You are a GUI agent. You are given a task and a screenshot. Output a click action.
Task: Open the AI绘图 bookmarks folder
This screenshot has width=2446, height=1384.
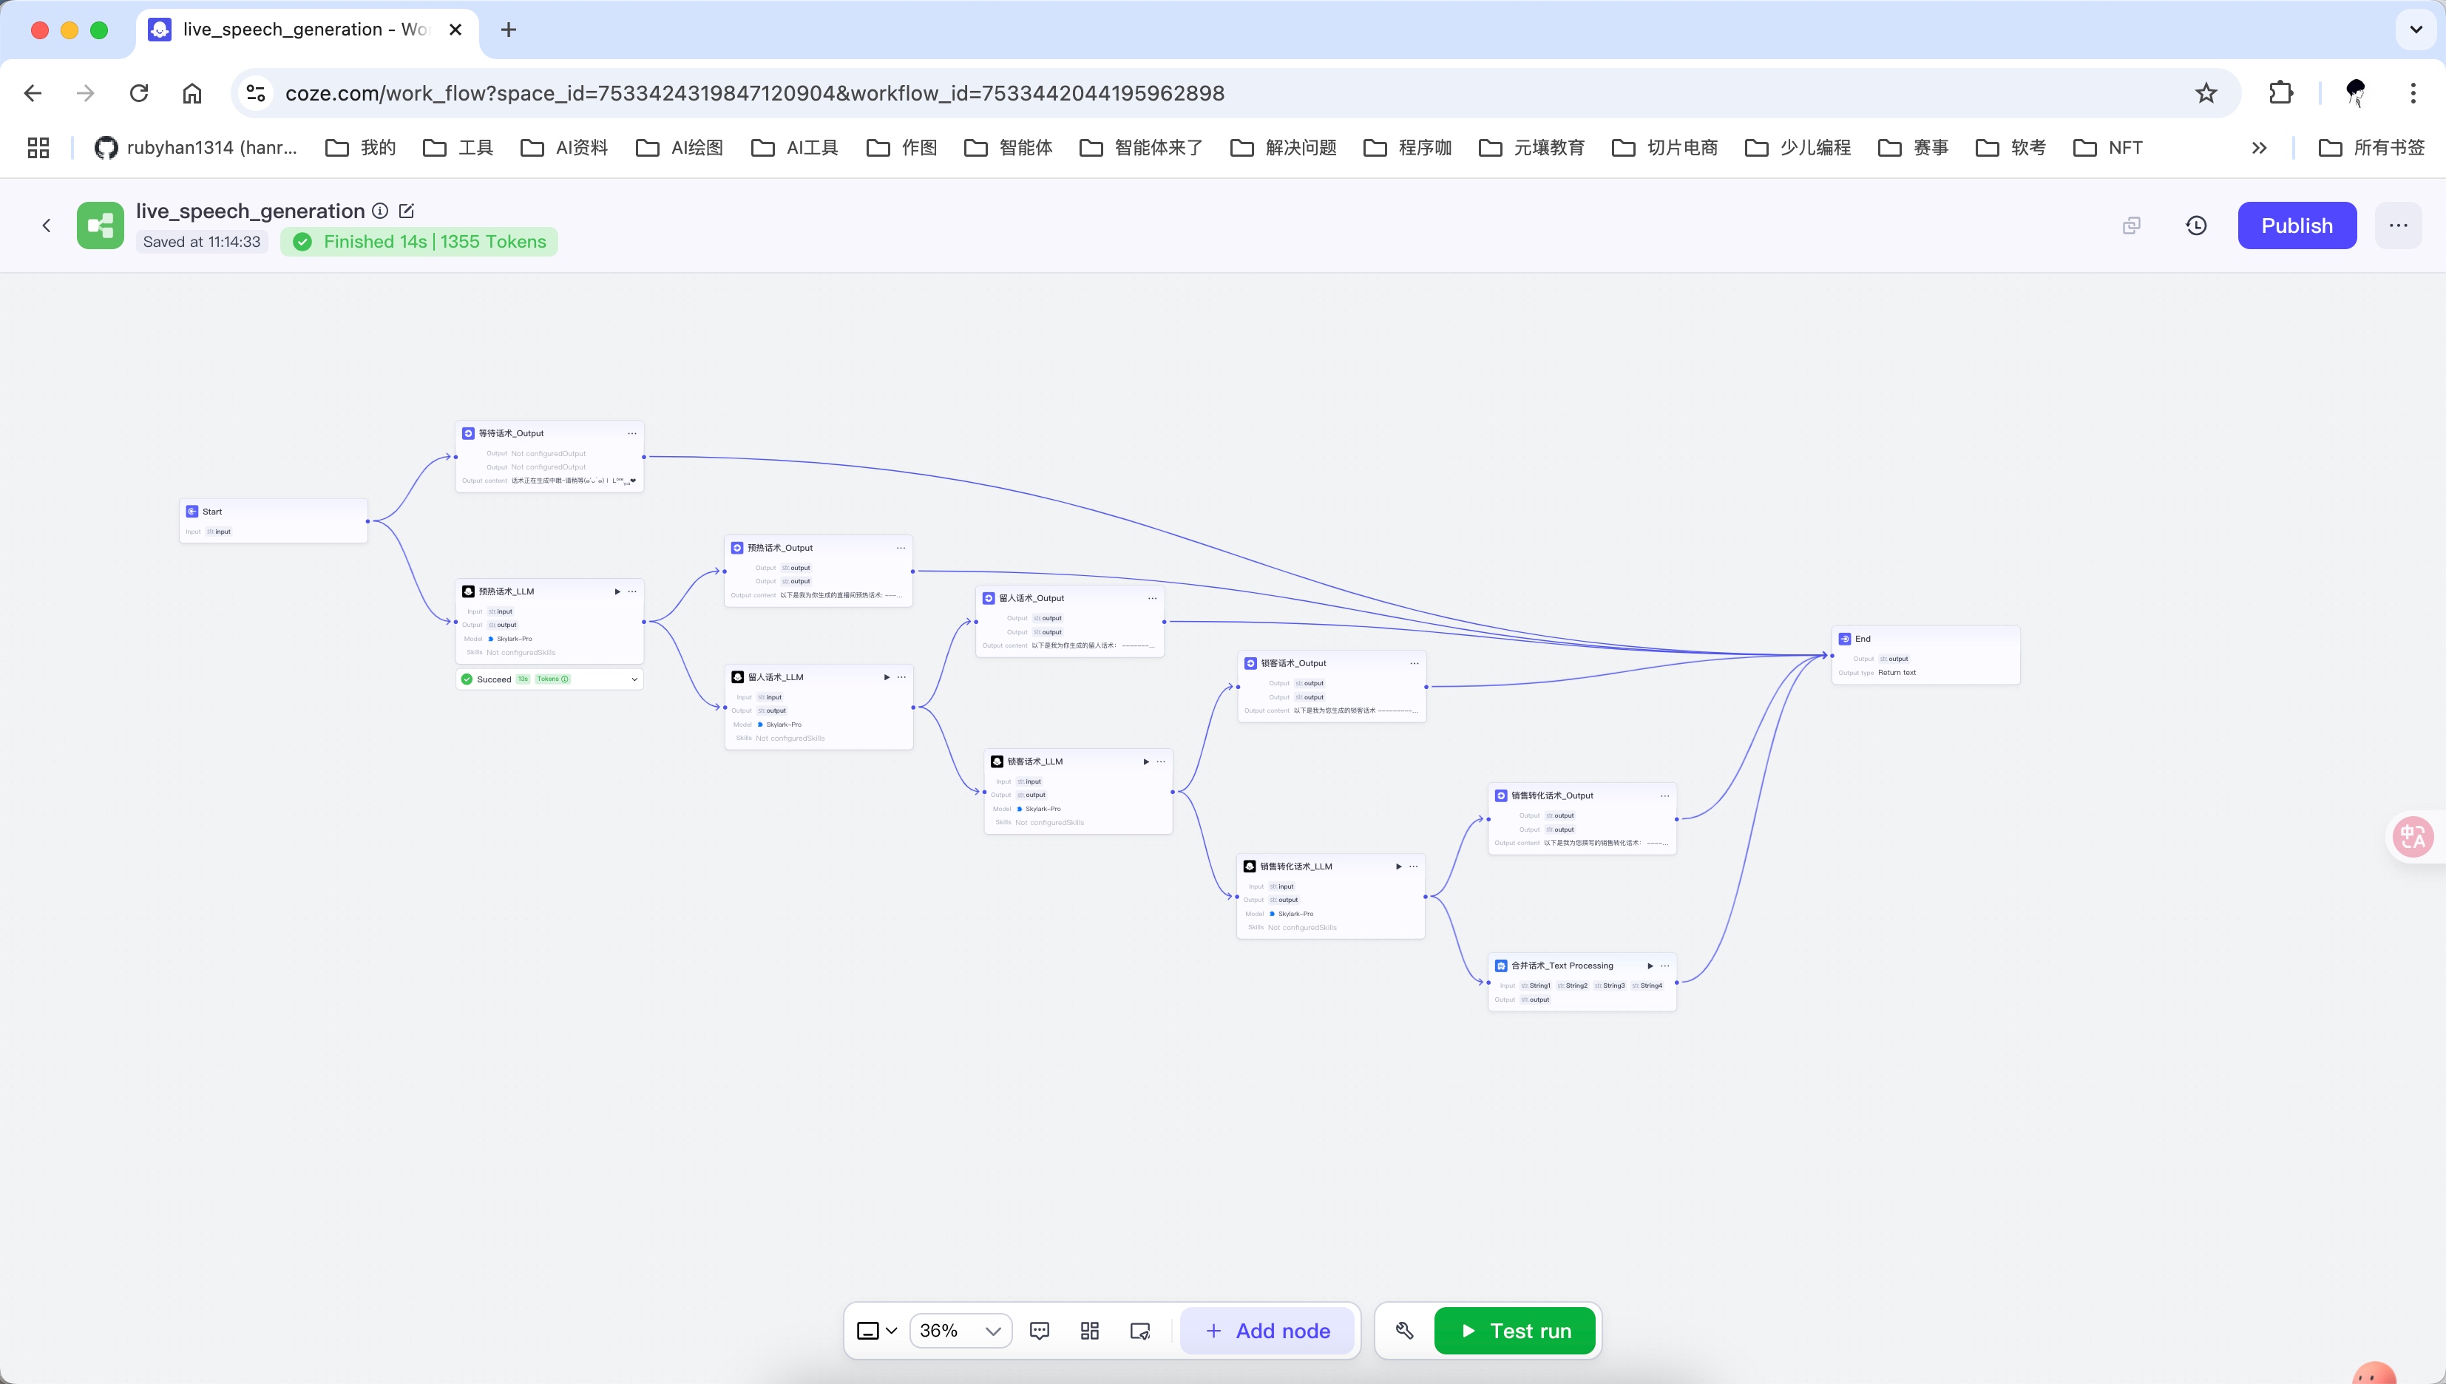point(680,147)
